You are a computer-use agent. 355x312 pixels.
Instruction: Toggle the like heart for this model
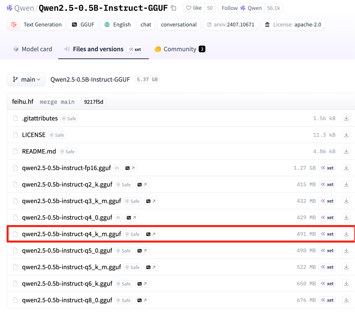point(193,8)
